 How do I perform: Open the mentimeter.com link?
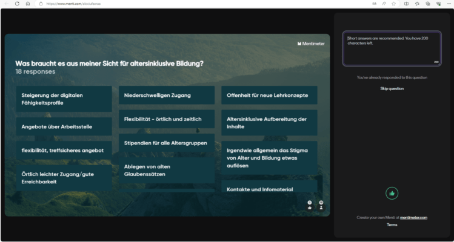(413, 217)
